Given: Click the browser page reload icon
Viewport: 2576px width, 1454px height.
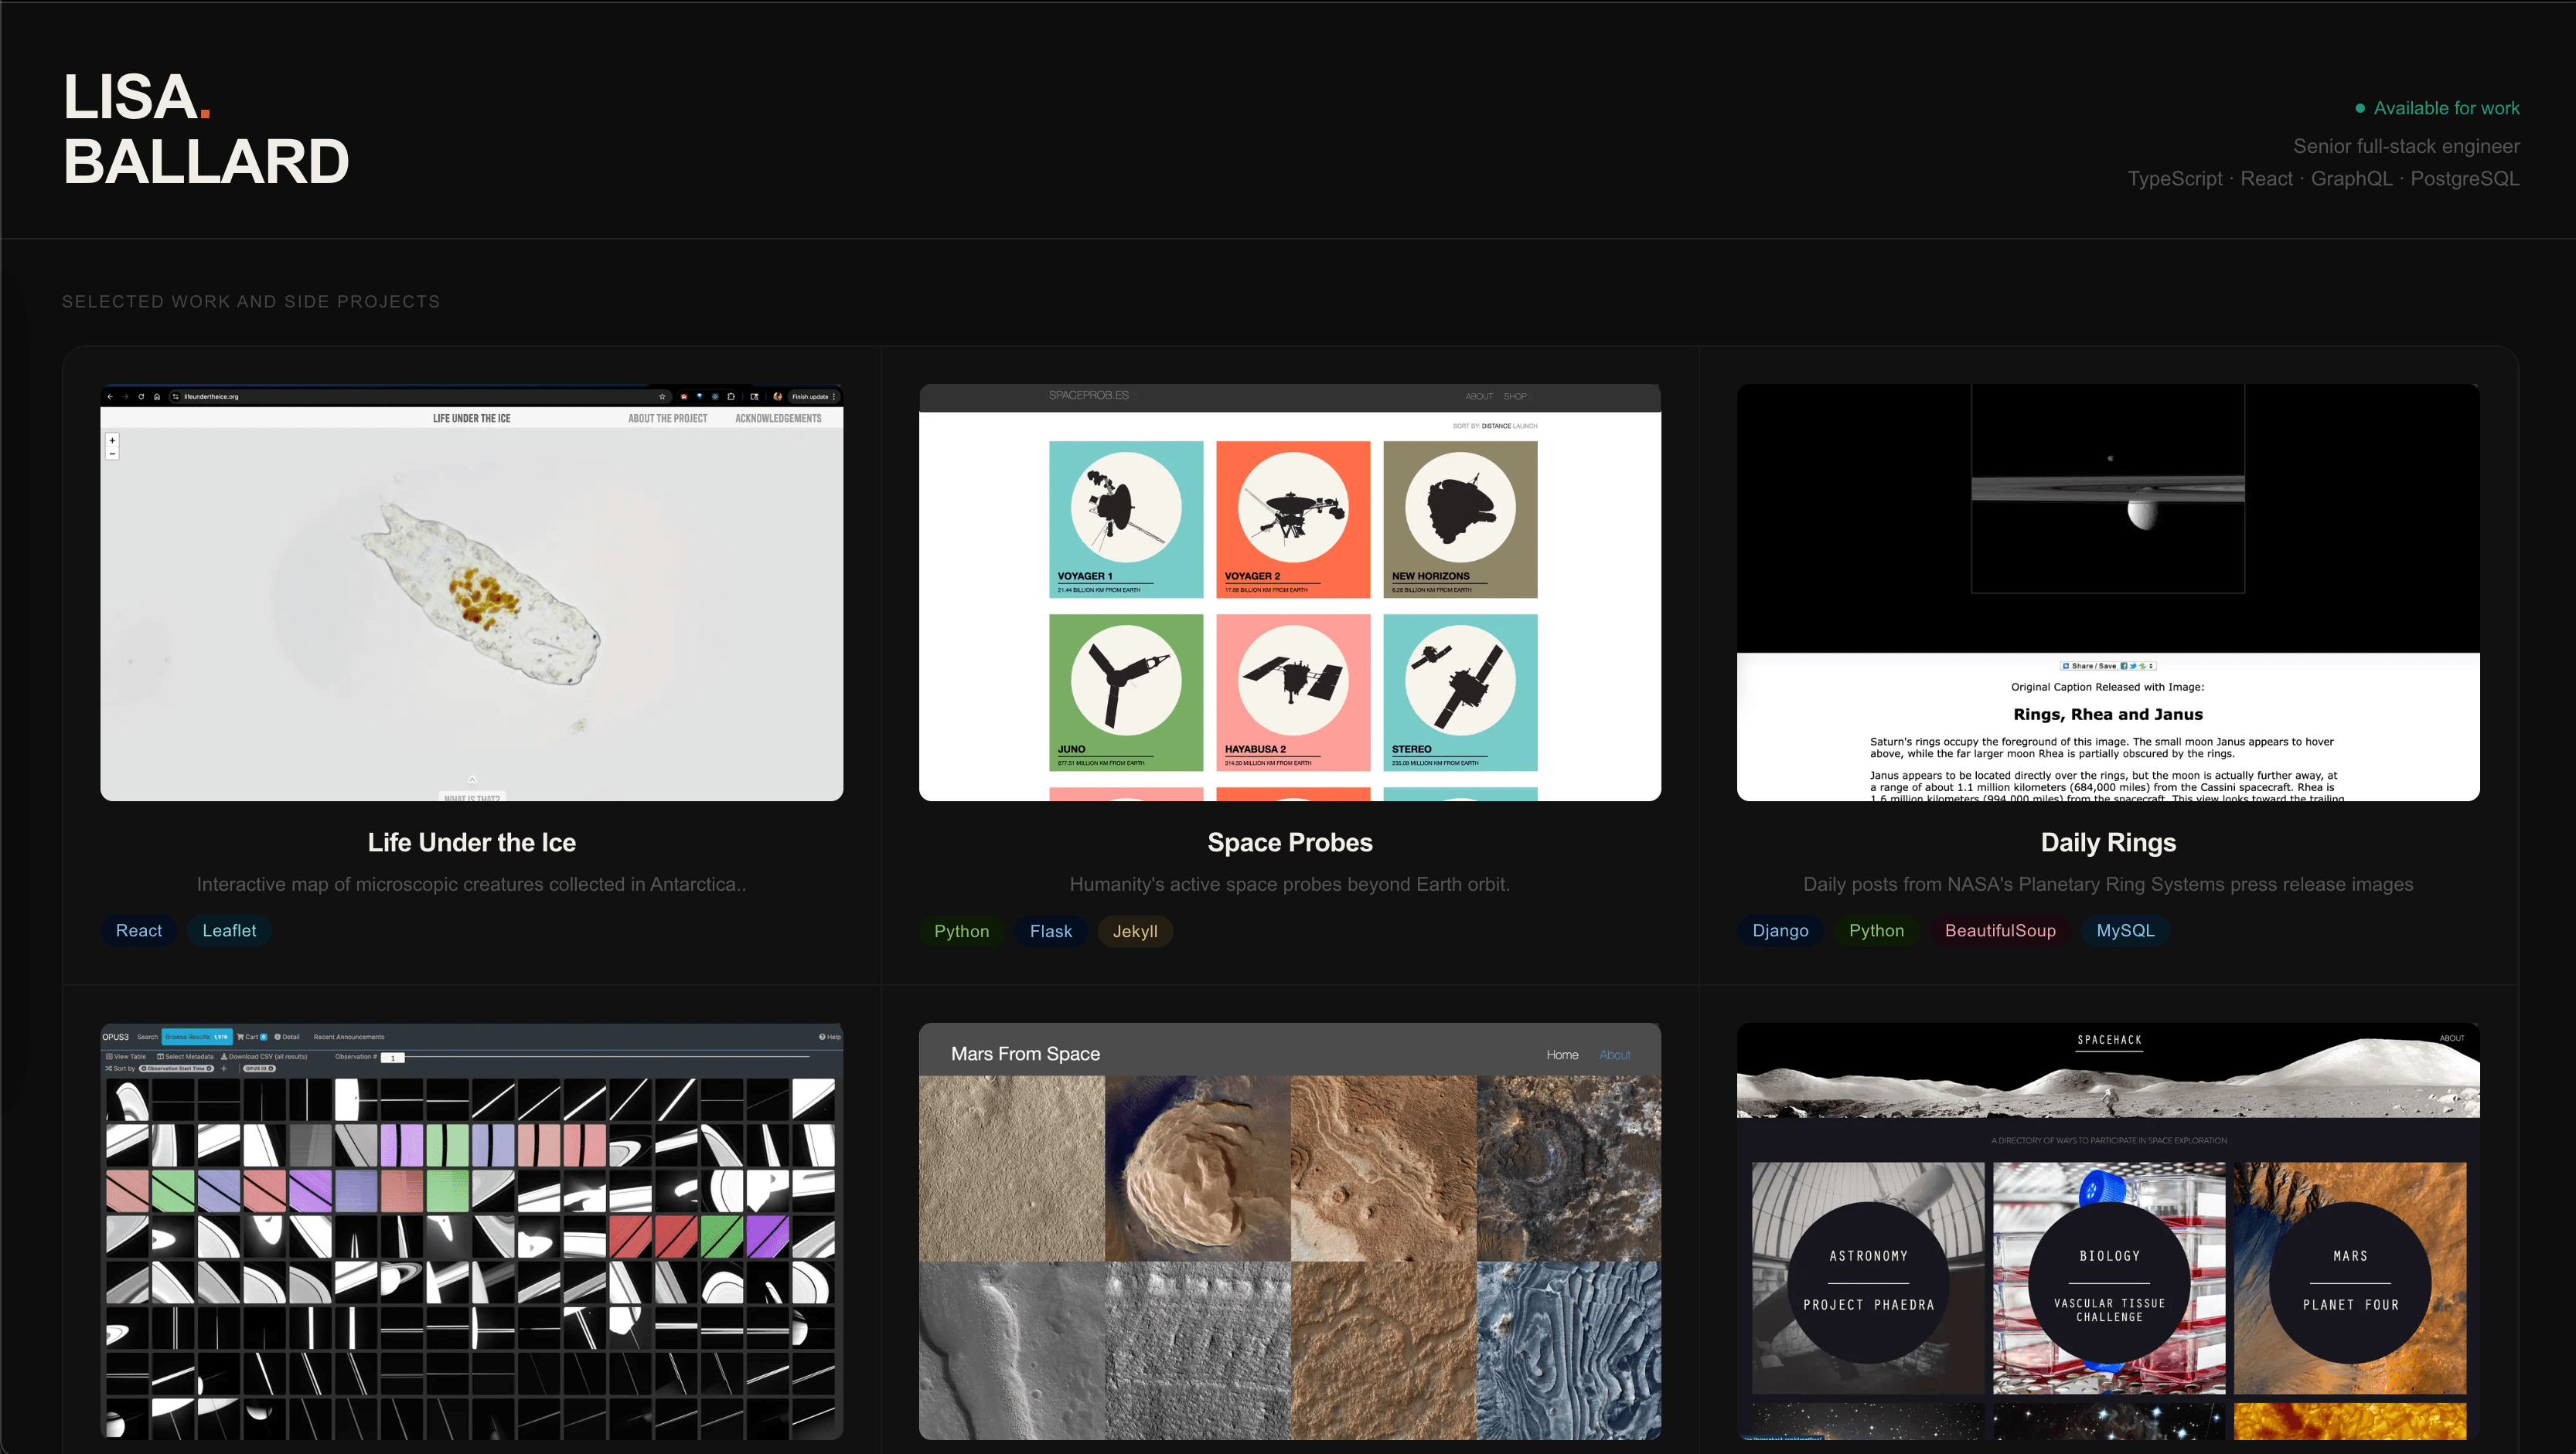Looking at the screenshot, I should [x=141, y=397].
